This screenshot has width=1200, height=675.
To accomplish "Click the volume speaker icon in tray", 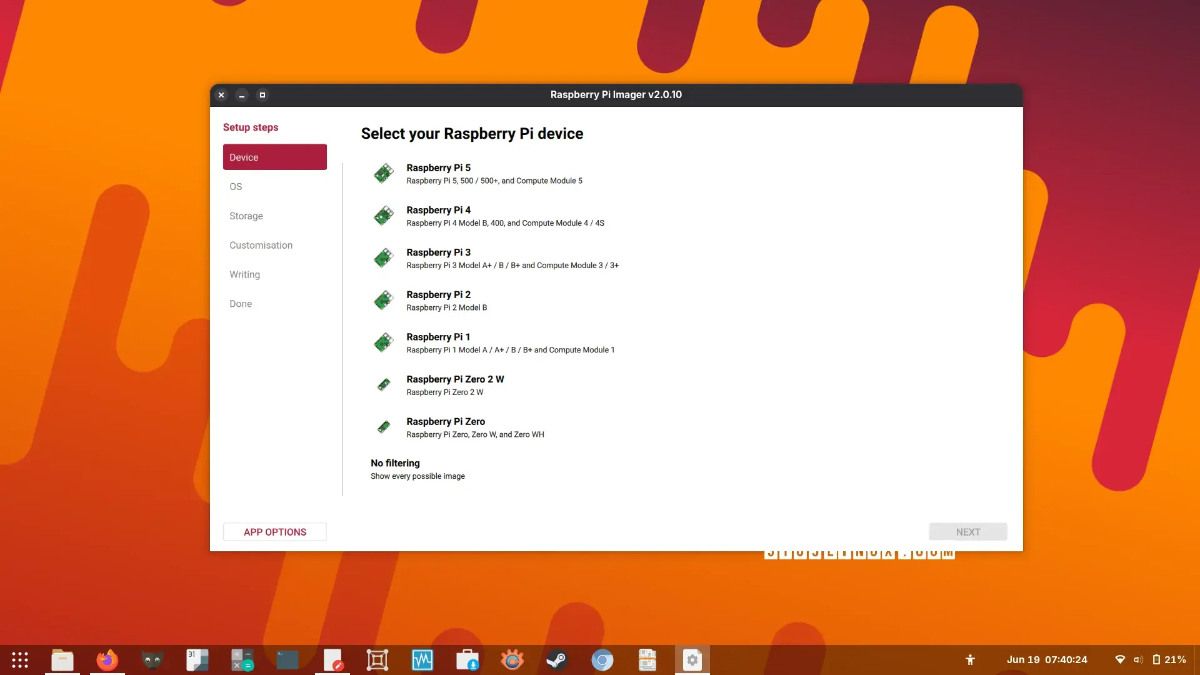I will tap(1138, 660).
